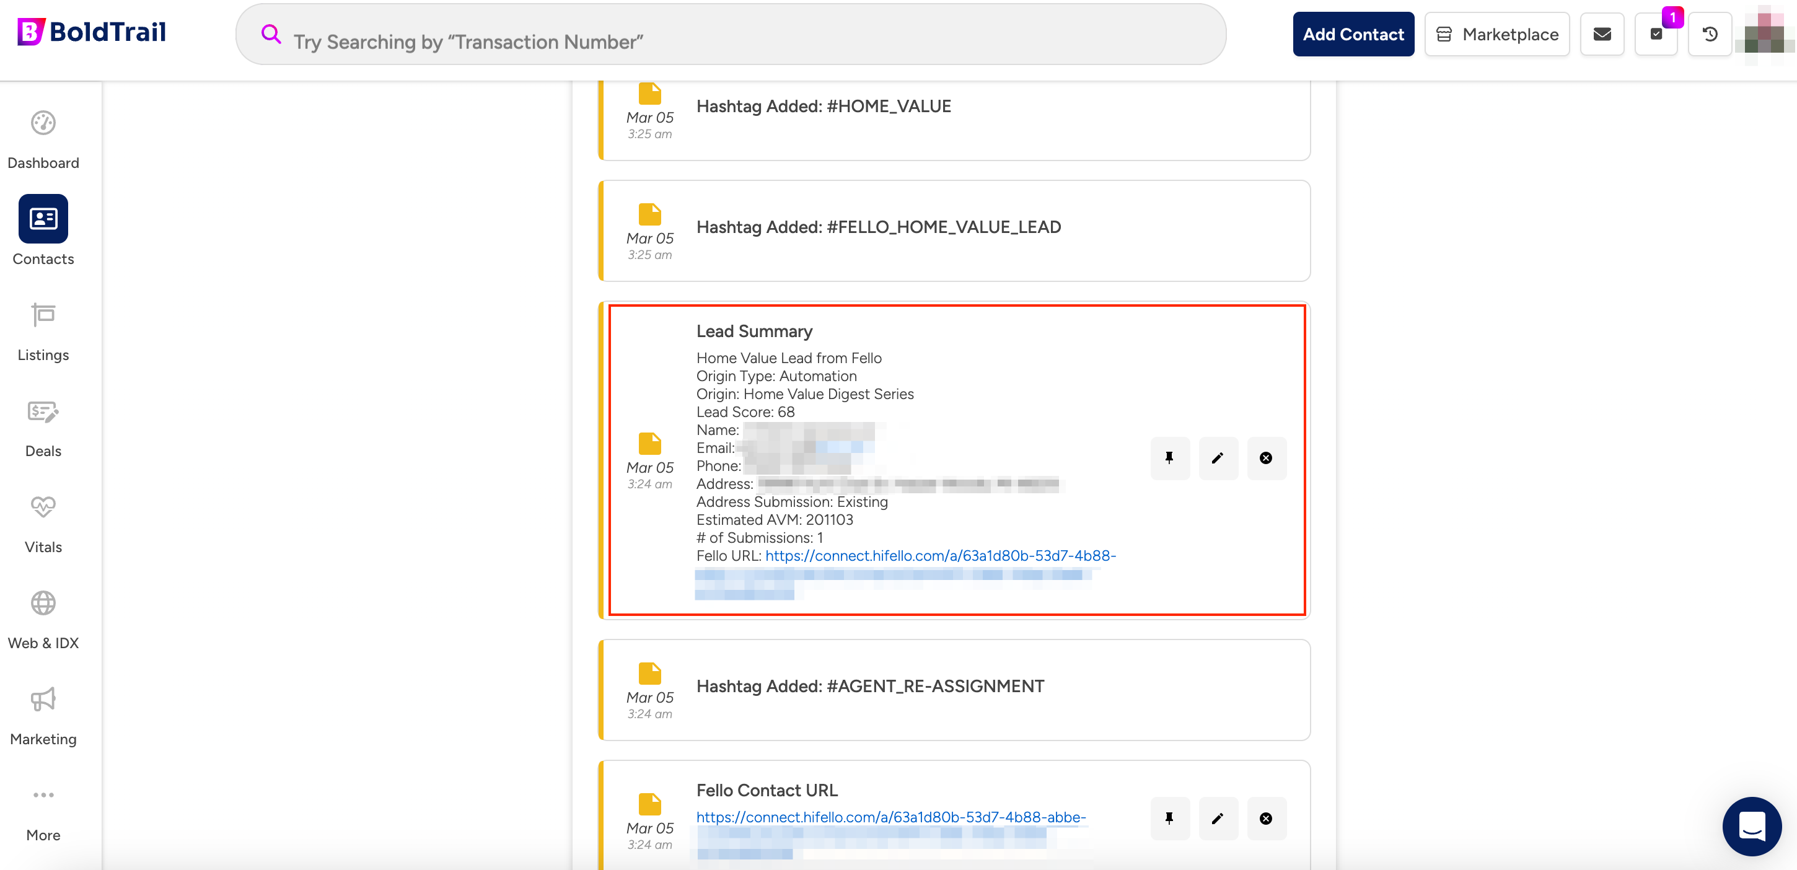This screenshot has width=1797, height=870.
Task: Open Listings in sidebar
Action: [43, 332]
